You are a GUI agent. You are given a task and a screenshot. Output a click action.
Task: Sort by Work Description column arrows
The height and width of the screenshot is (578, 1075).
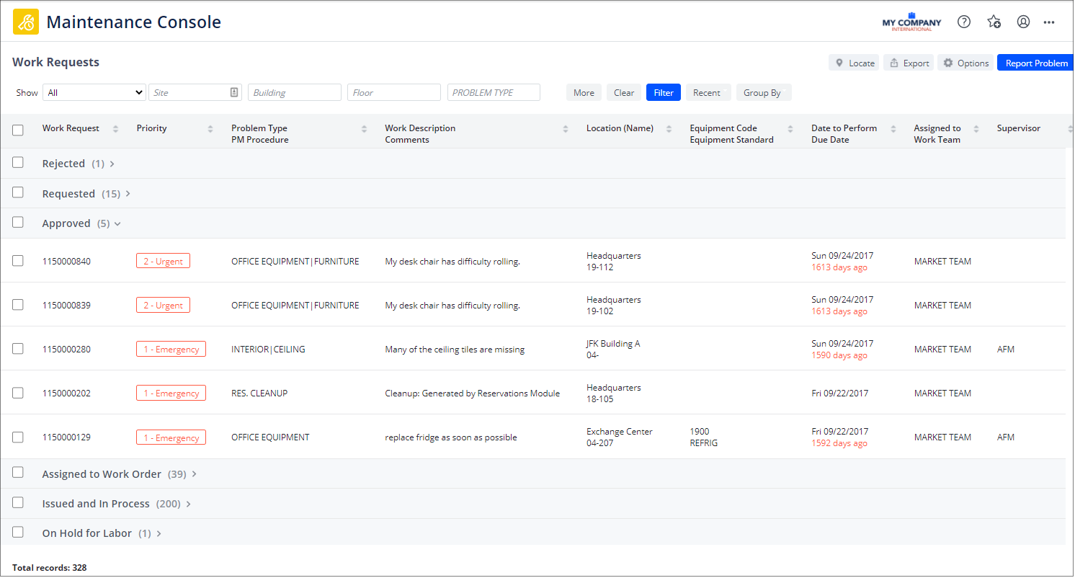[566, 129]
